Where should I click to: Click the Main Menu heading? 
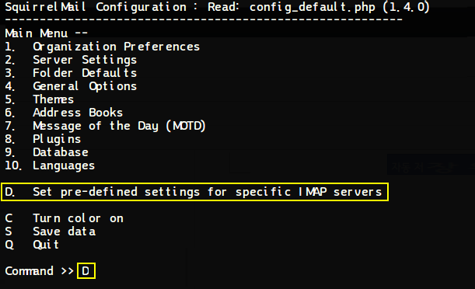tap(47, 33)
